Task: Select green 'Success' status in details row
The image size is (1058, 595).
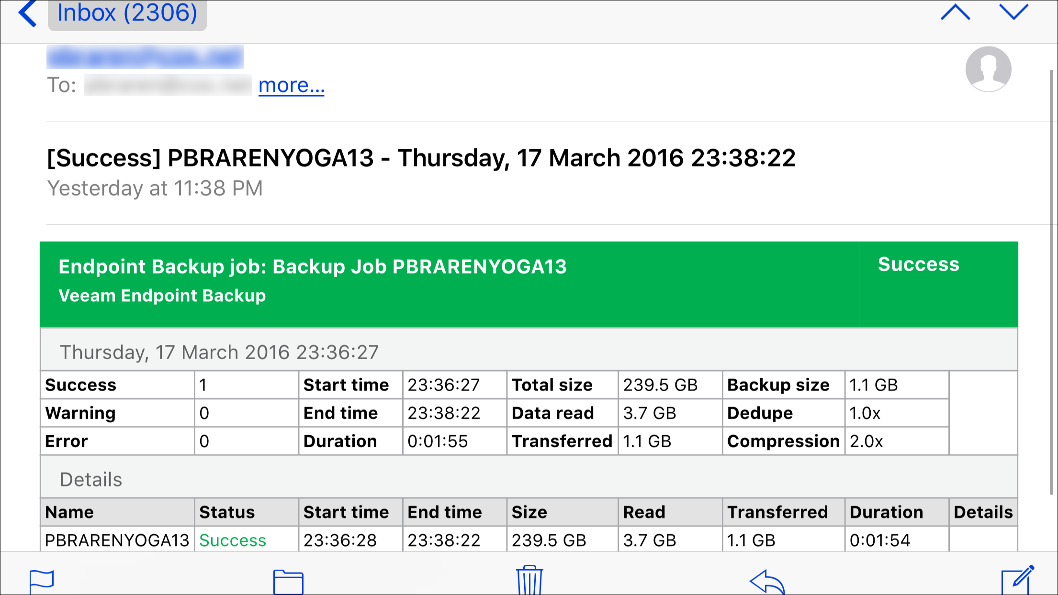Action: pos(233,540)
